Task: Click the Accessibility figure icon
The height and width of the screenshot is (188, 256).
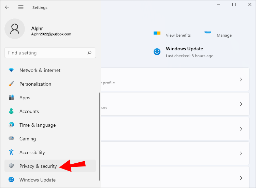Action: pyautogui.click(x=11, y=152)
